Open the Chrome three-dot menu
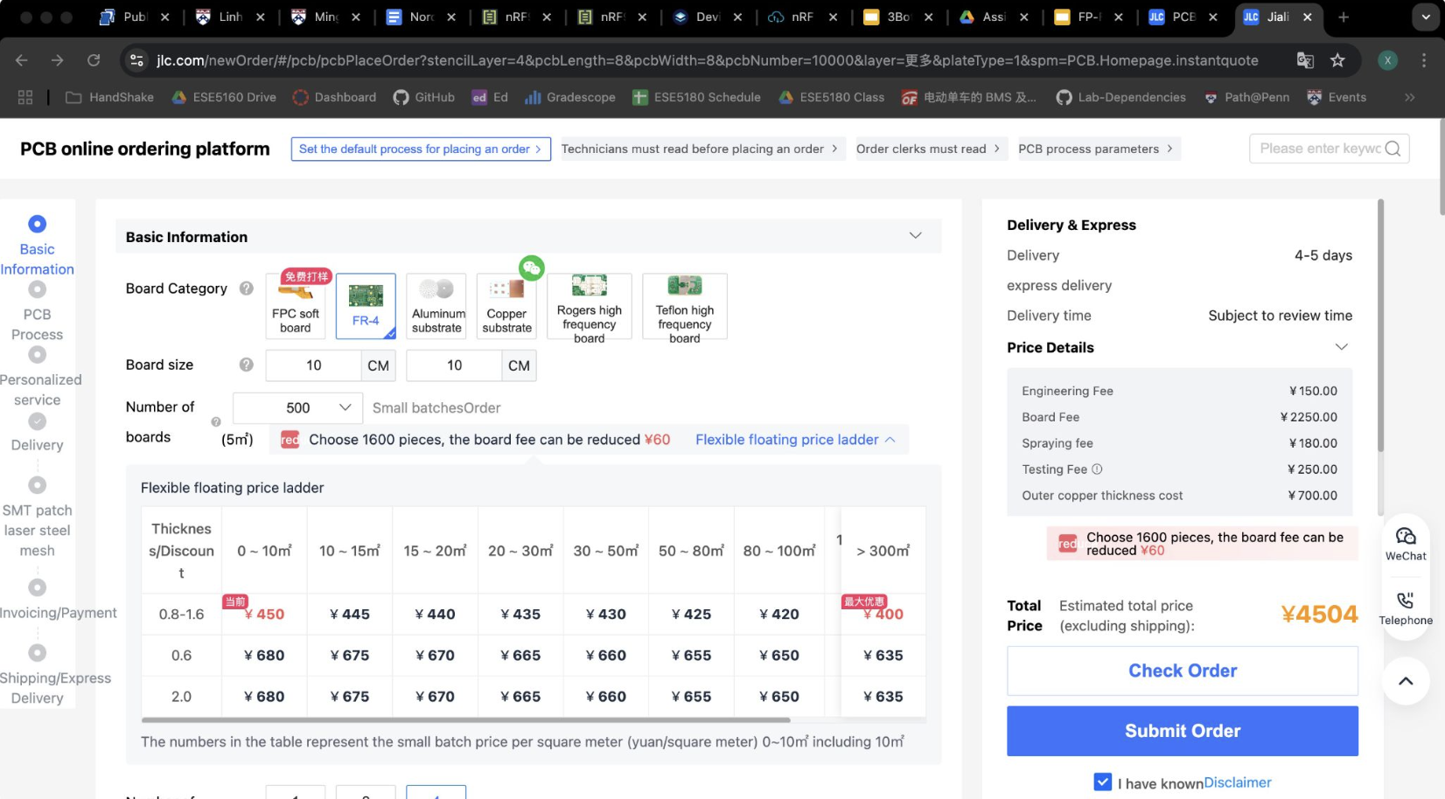The image size is (1445, 799). pos(1424,60)
